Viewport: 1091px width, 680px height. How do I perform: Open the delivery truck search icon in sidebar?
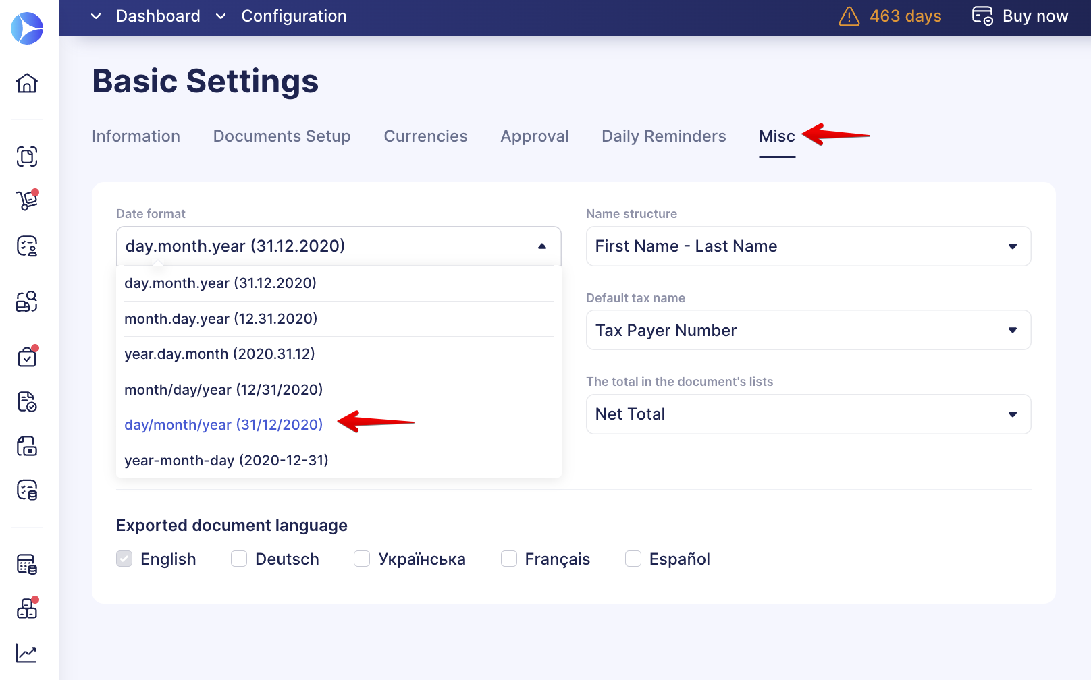(x=27, y=302)
